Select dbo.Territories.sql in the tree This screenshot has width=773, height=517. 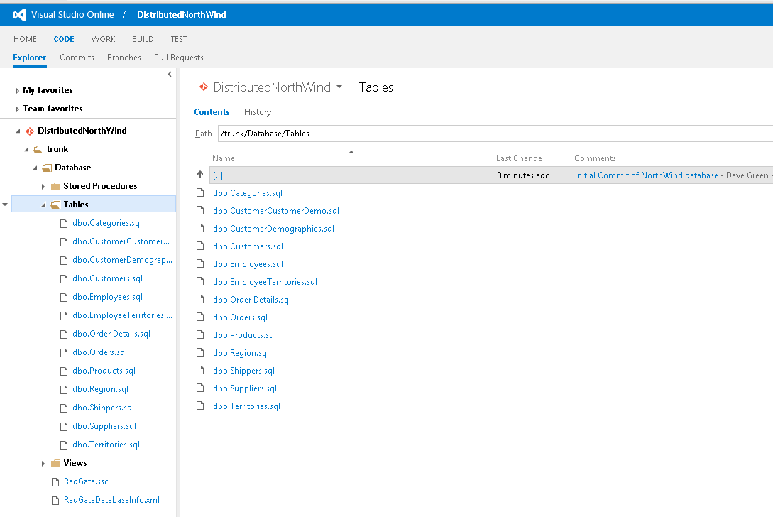click(106, 445)
